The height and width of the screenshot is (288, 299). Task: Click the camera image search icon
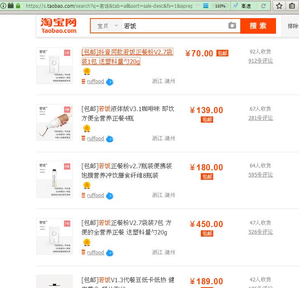click(x=232, y=26)
